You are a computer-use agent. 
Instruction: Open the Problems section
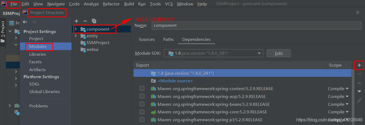pos(38,106)
